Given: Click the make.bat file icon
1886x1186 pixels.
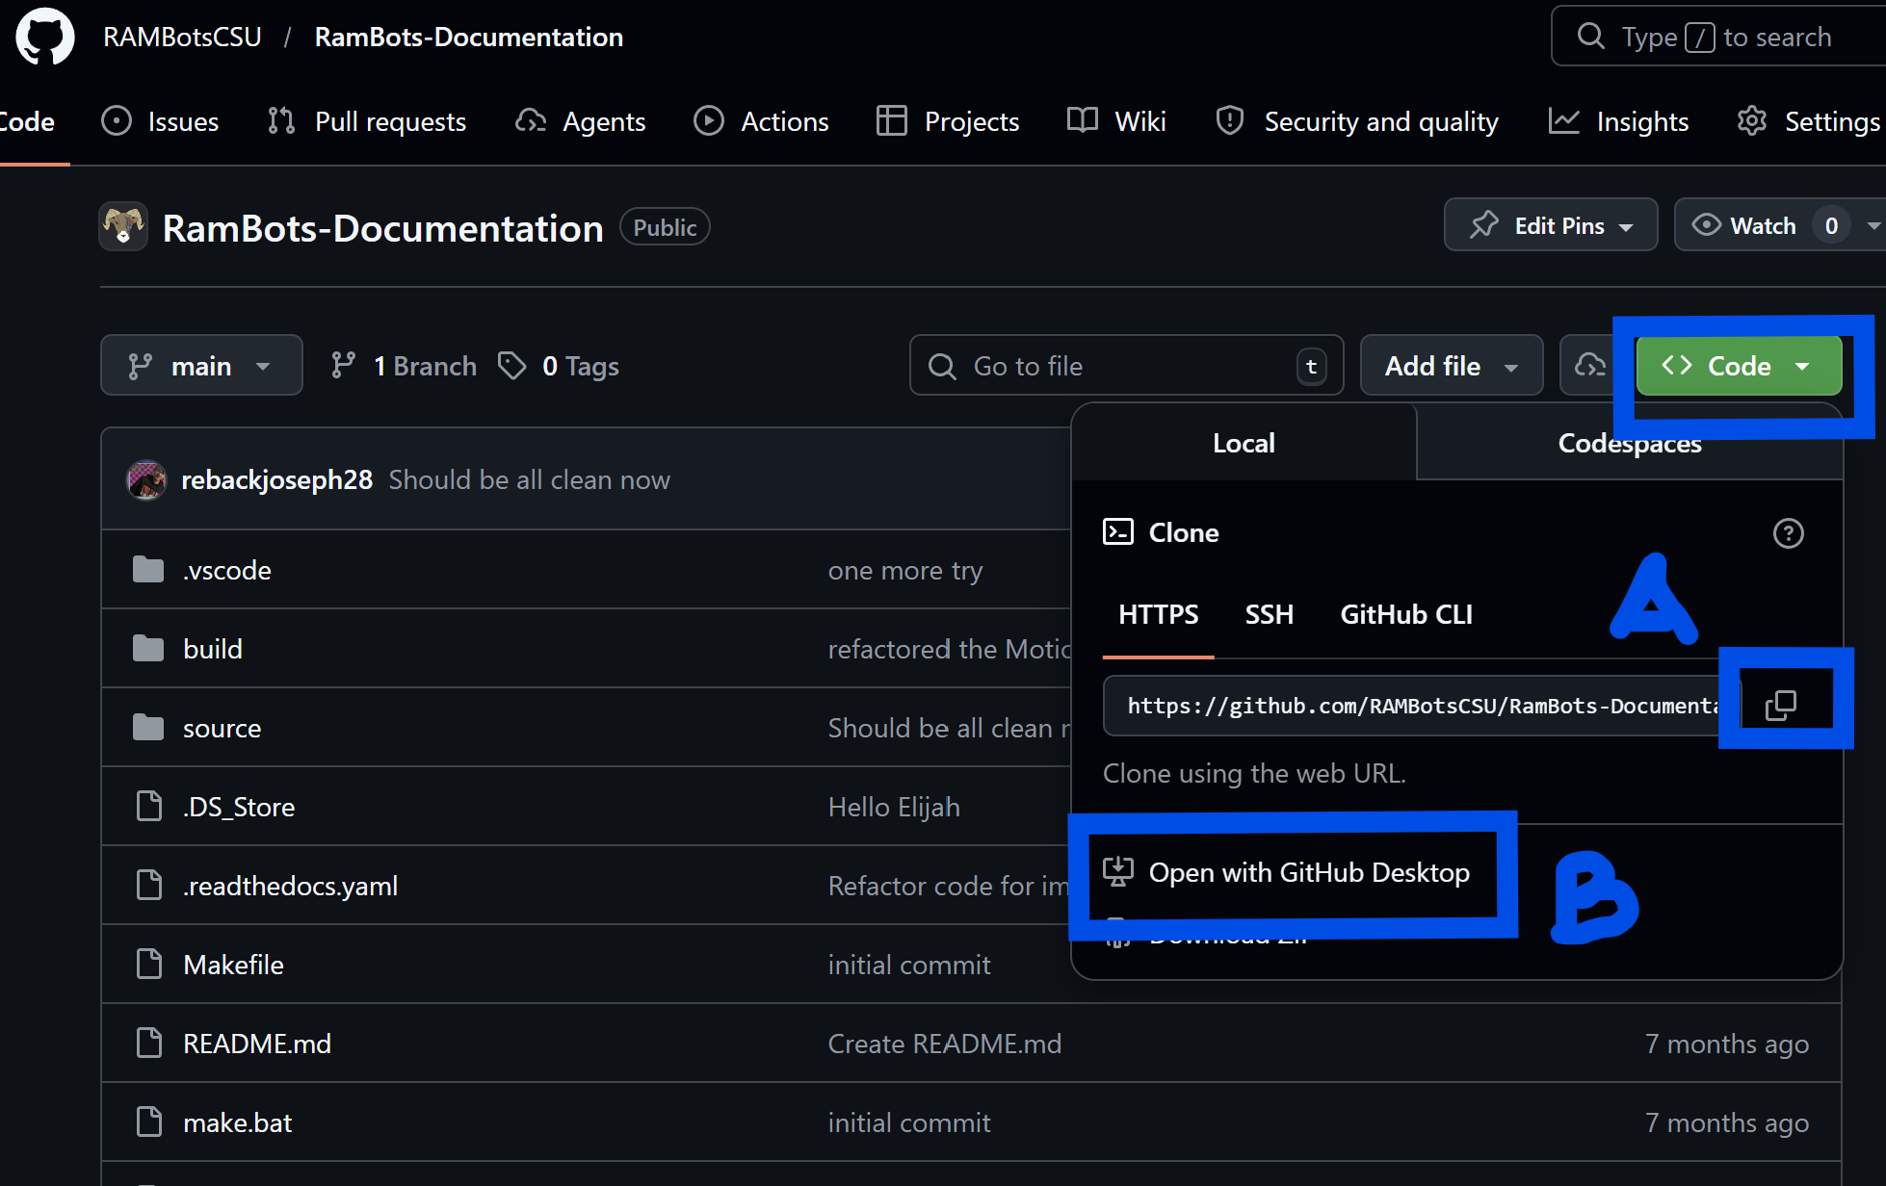Looking at the screenshot, I should tap(149, 1122).
